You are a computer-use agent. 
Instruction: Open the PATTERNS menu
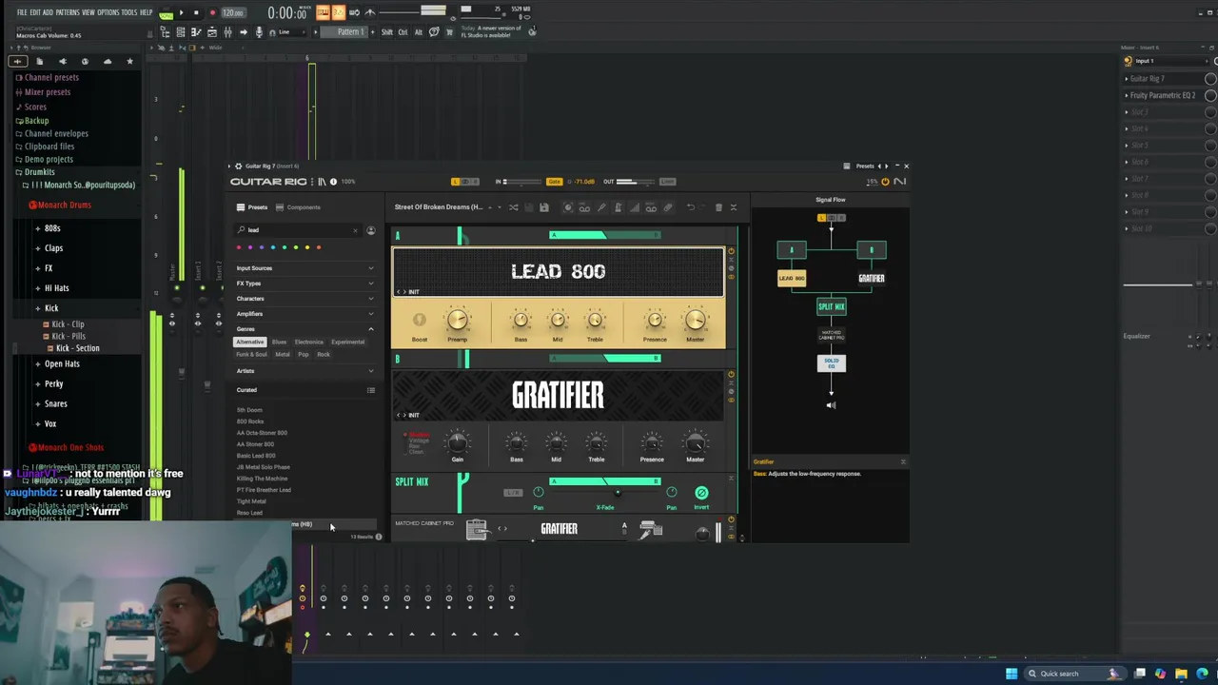pos(68,12)
